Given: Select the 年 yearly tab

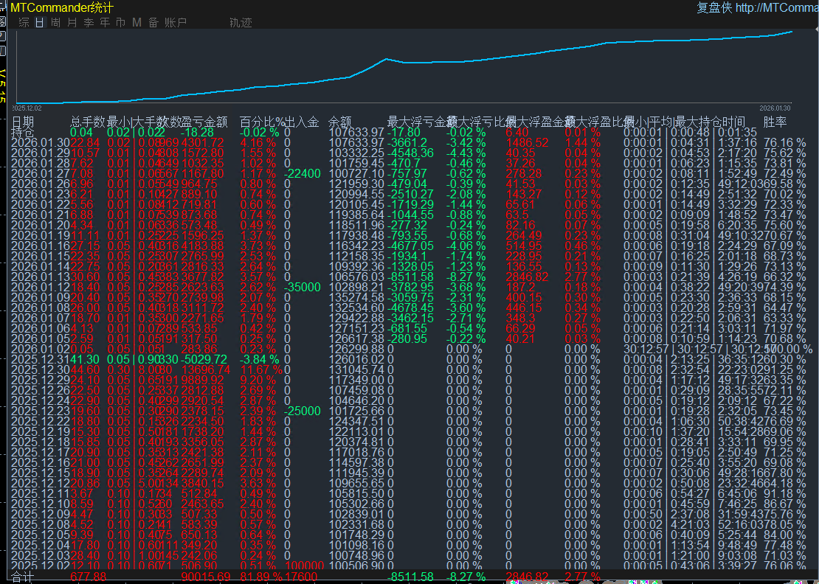Looking at the screenshot, I should [x=105, y=22].
